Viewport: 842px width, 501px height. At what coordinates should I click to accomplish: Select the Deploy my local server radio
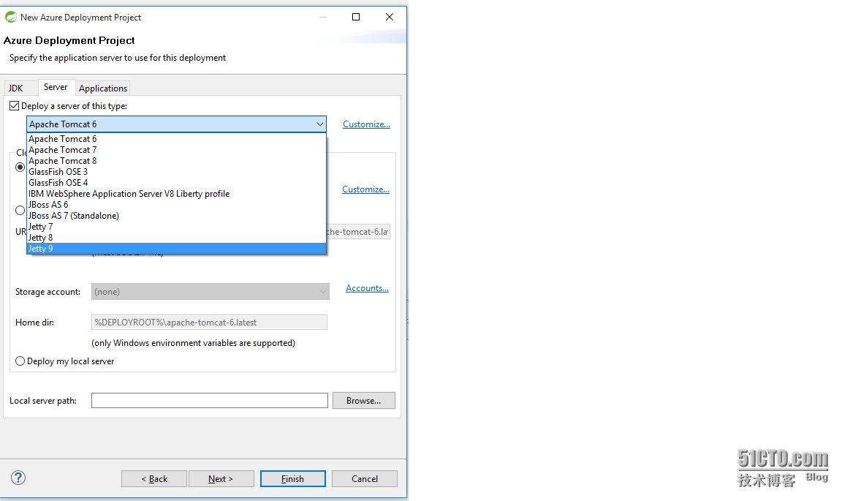[20, 361]
